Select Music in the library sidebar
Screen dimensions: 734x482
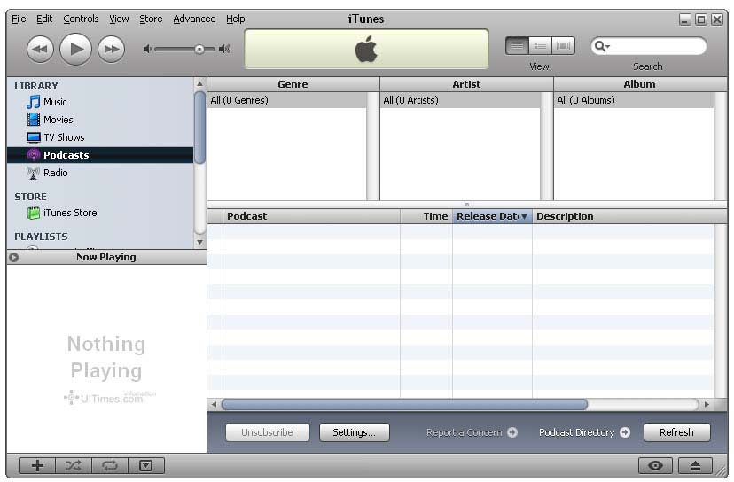tap(54, 102)
